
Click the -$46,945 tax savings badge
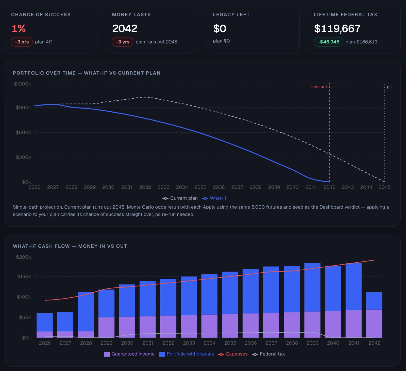point(328,42)
